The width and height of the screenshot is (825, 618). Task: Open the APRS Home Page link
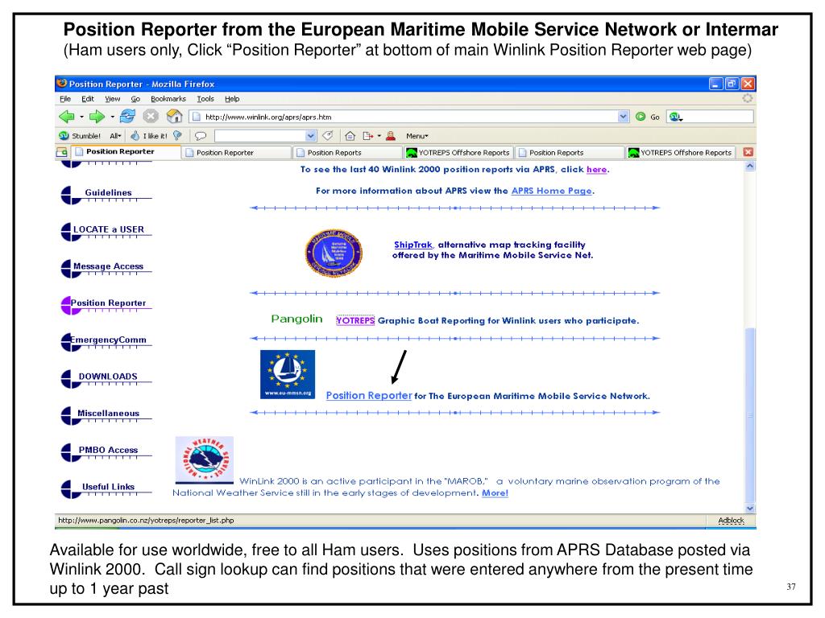tap(551, 191)
